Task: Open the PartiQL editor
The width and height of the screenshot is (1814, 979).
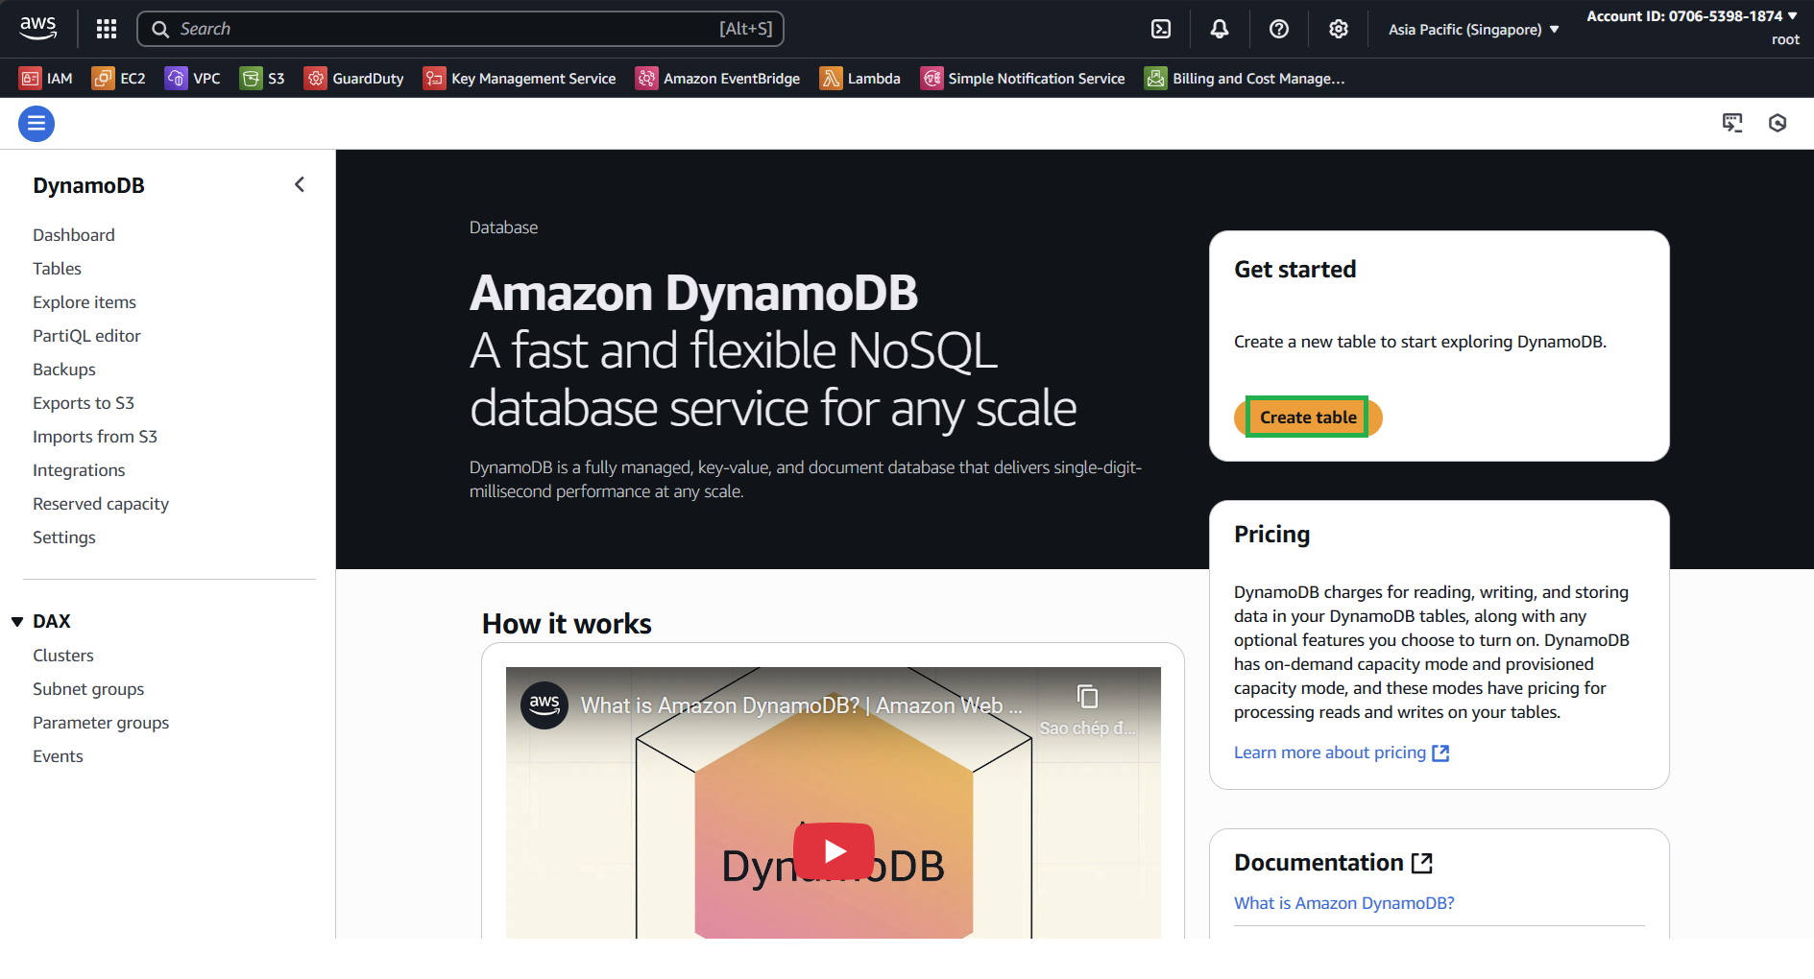Action: [86, 336]
